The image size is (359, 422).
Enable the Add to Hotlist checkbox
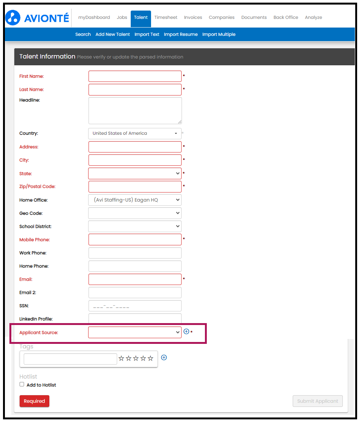click(22, 384)
